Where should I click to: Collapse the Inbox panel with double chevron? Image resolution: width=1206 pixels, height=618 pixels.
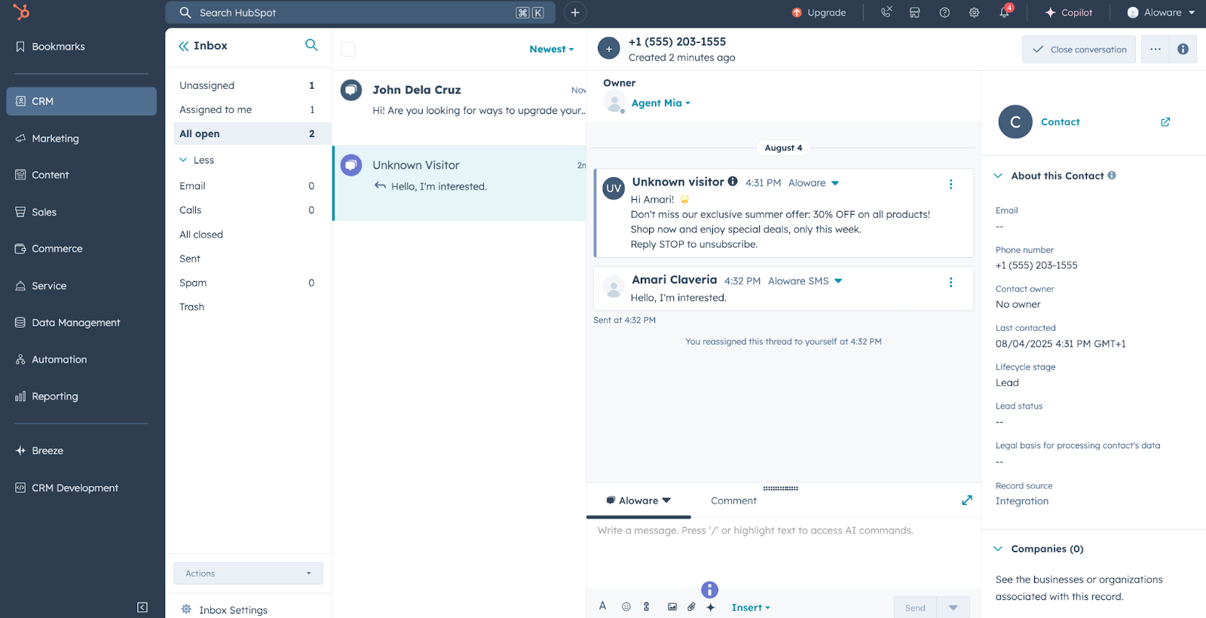click(184, 46)
